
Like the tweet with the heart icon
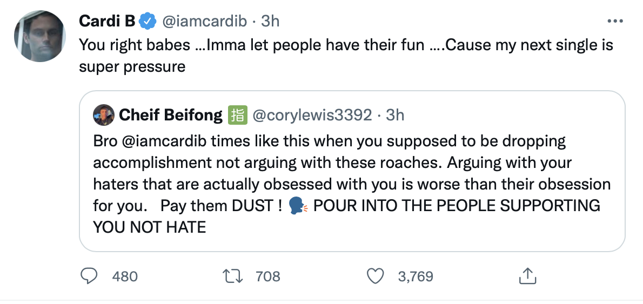point(374,276)
